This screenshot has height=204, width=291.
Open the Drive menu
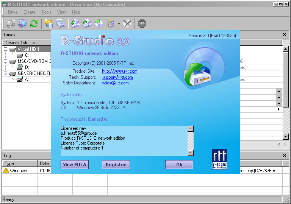pyautogui.click(x=13, y=12)
